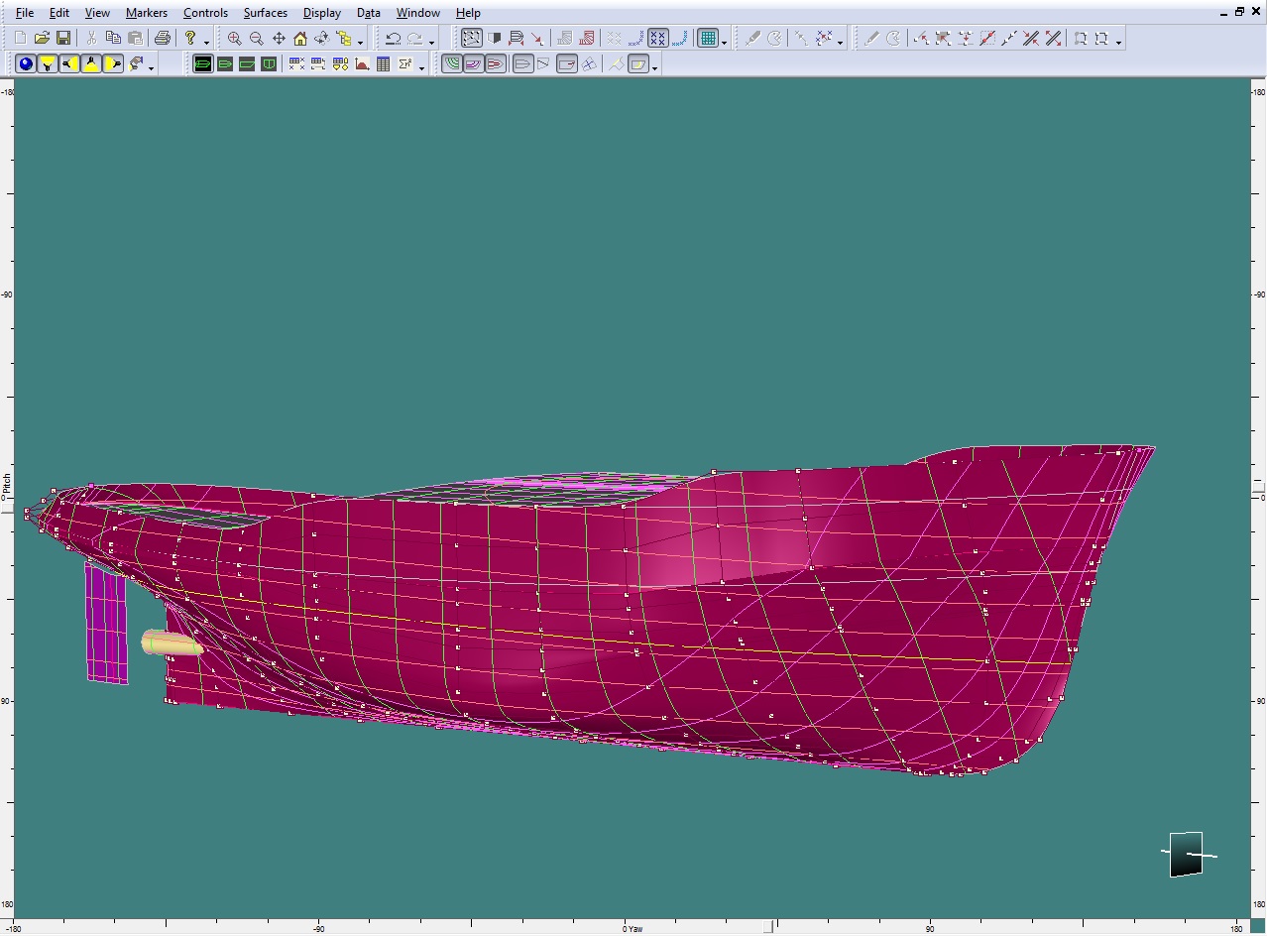Print the view with the printer icon
This screenshot has height=936, width=1267.
pyautogui.click(x=163, y=39)
